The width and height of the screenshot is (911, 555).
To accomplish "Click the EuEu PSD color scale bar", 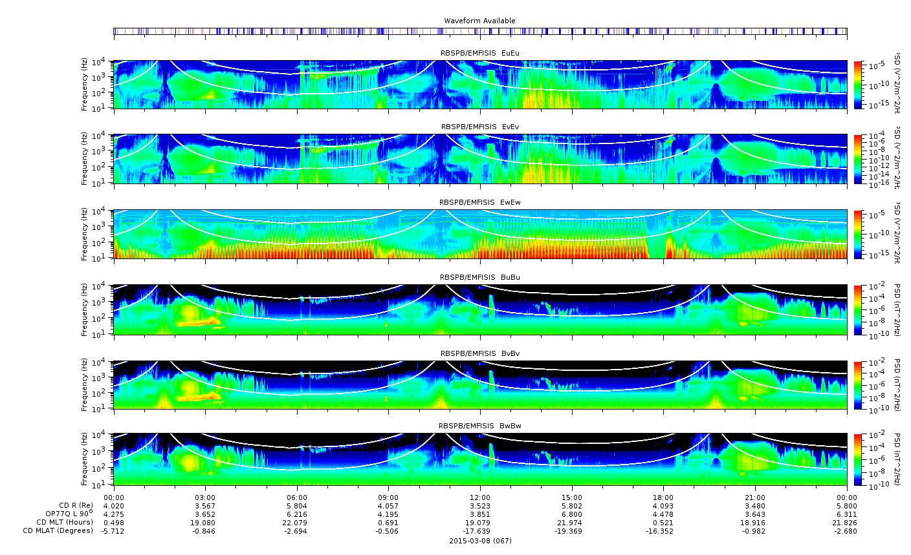I will (x=858, y=85).
